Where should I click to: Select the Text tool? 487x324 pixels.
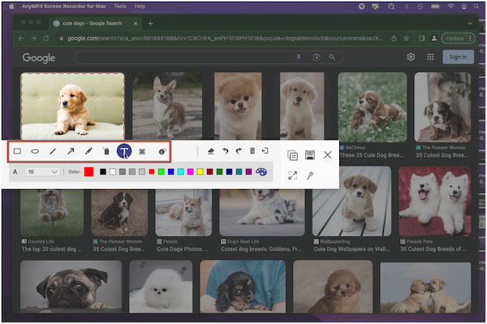coord(124,151)
